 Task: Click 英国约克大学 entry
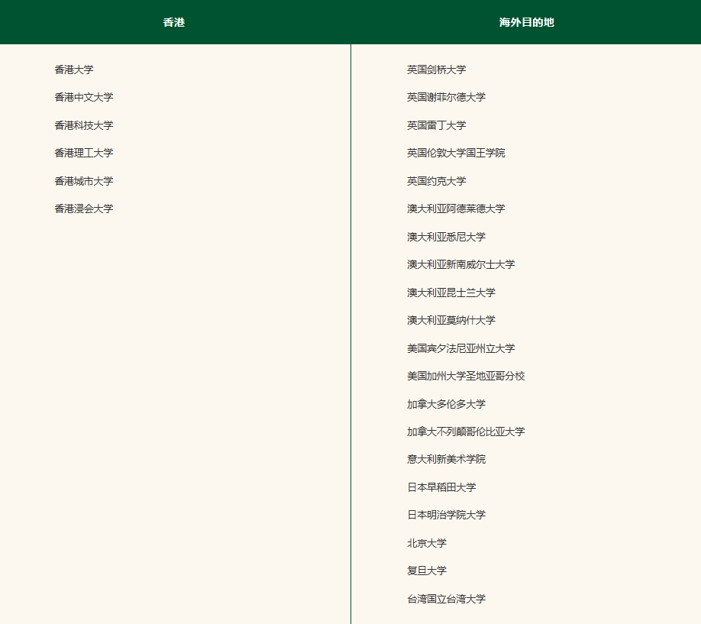point(436,181)
